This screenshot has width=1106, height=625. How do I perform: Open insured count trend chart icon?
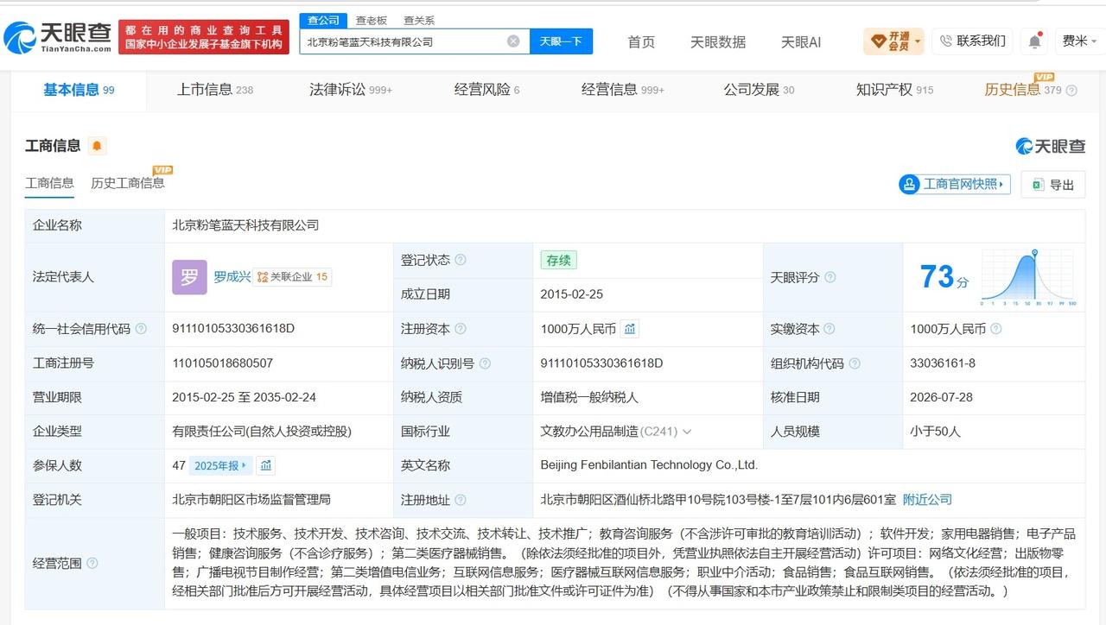click(266, 465)
